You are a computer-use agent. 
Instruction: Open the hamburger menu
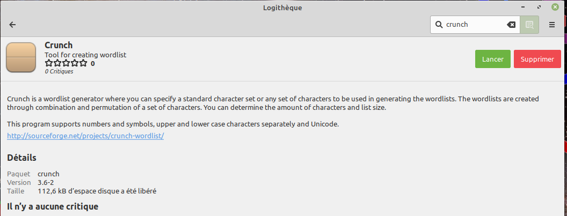point(552,25)
